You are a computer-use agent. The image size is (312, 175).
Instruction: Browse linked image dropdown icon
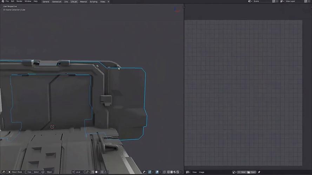[234, 172]
